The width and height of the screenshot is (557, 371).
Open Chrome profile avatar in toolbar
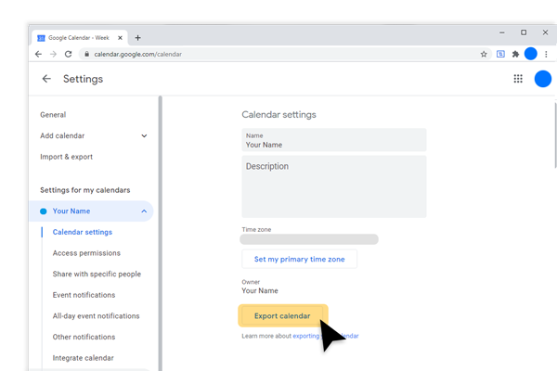coord(531,54)
